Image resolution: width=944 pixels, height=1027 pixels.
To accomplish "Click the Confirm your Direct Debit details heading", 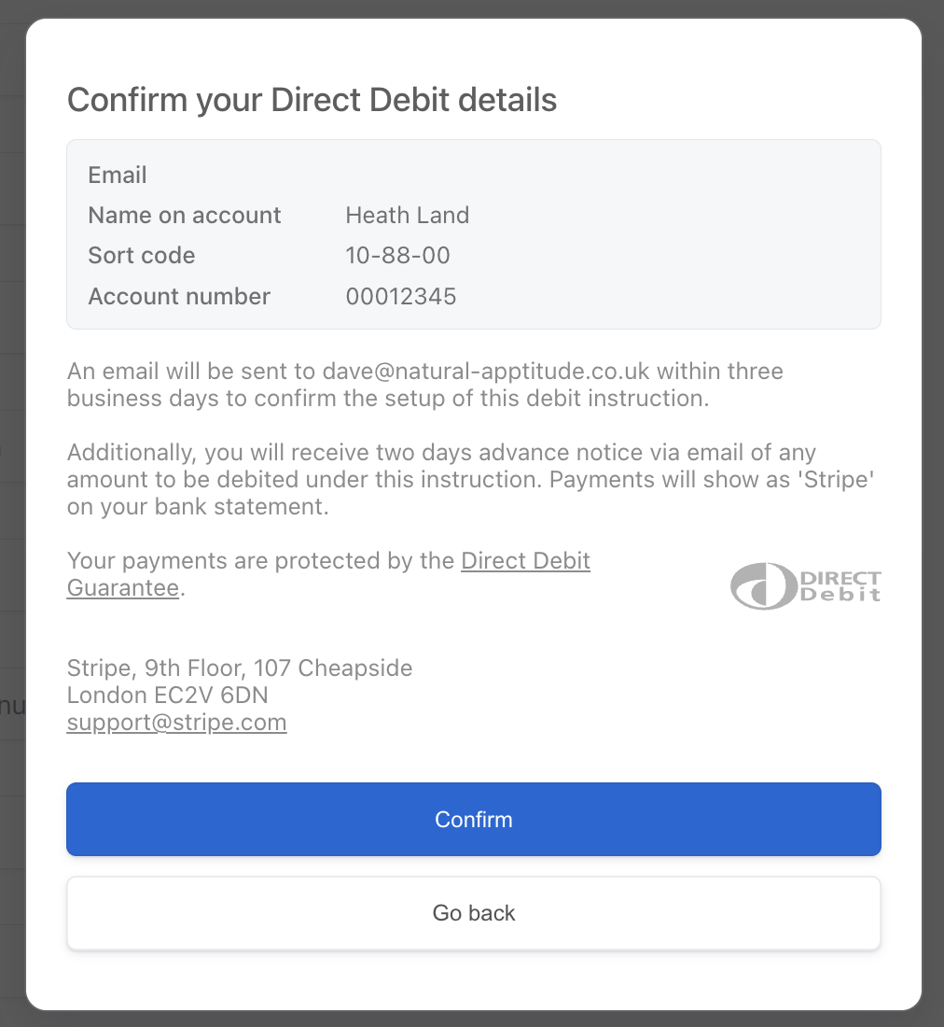I will 312,100.
